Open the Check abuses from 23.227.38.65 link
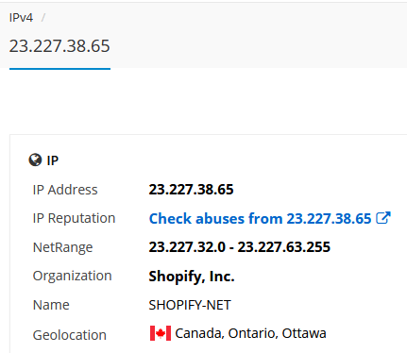 pos(260,219)
